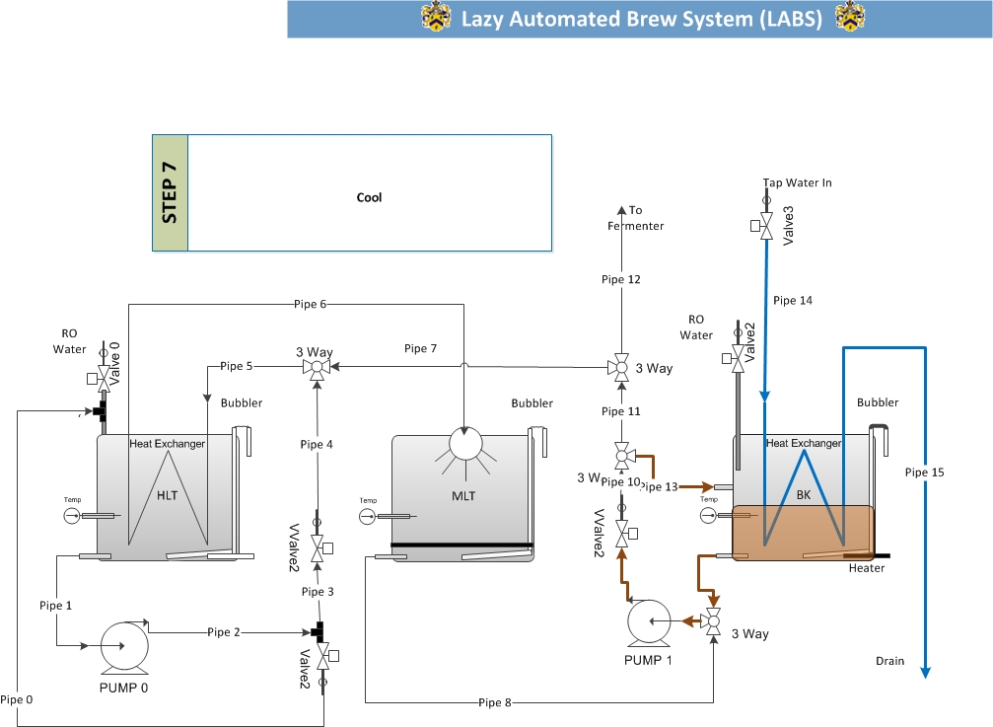The image size is (993, 727).
Task: Click the Pipe 2 label
Action: (224, 632)
